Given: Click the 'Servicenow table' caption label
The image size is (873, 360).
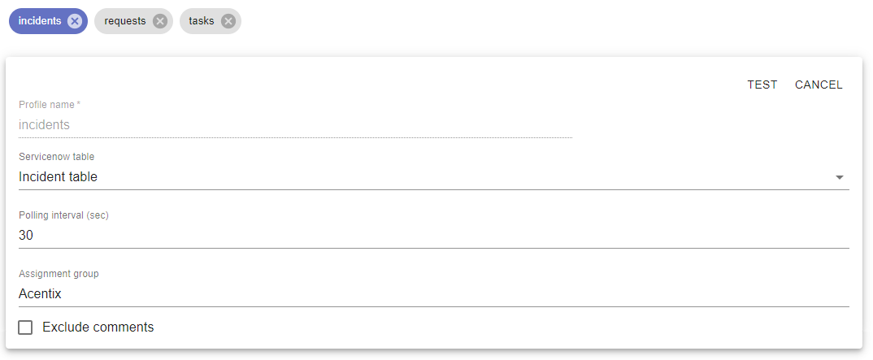Looking at the screenshot, I should (x=57, y=157).
